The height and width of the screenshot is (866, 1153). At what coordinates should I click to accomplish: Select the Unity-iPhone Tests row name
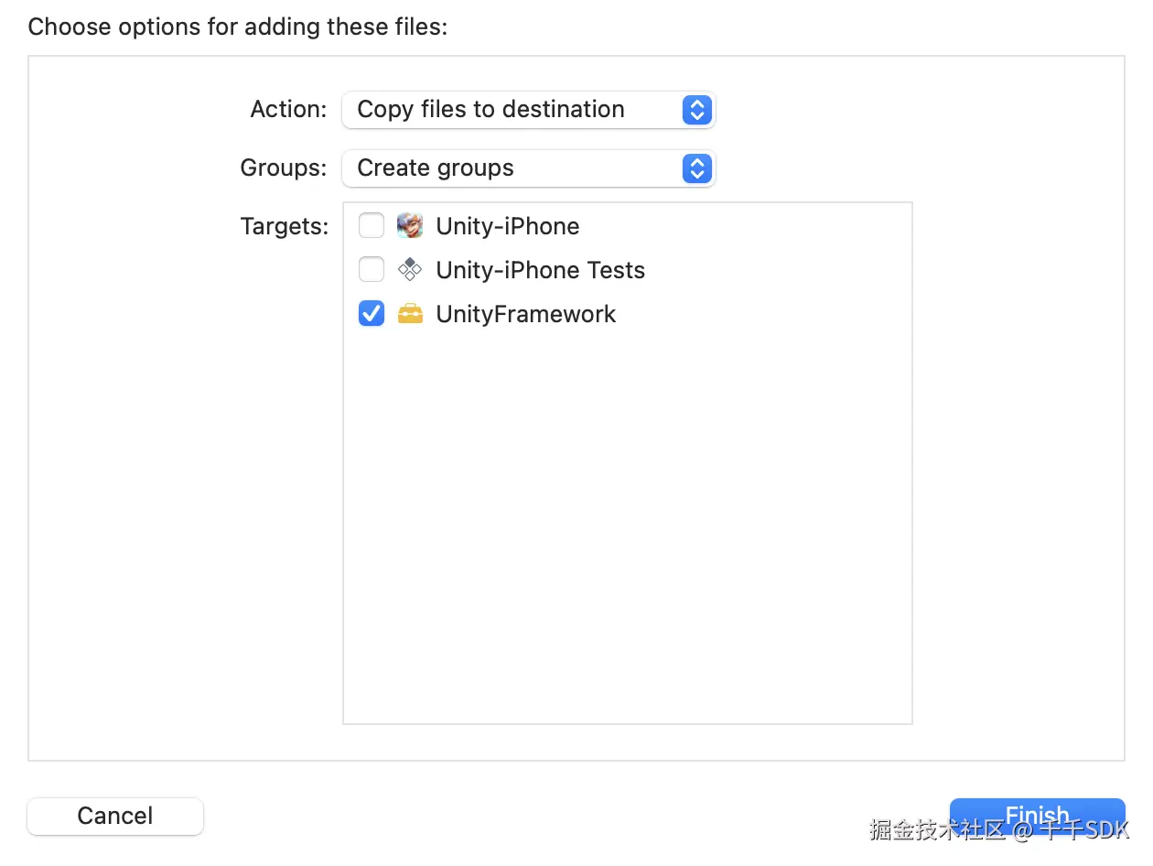[x=540, y=270]
